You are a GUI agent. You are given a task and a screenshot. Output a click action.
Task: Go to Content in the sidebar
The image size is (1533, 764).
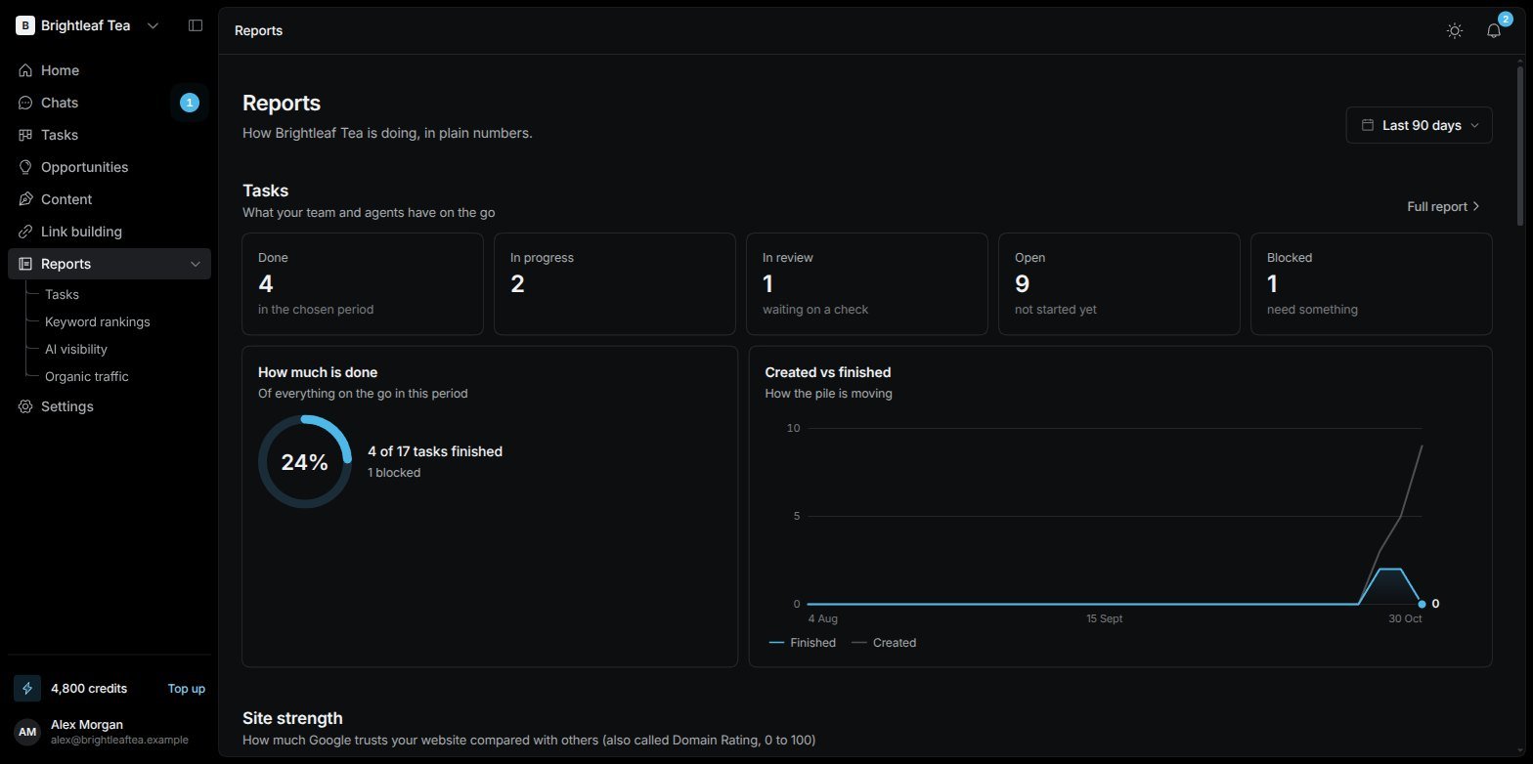[109, 199]
